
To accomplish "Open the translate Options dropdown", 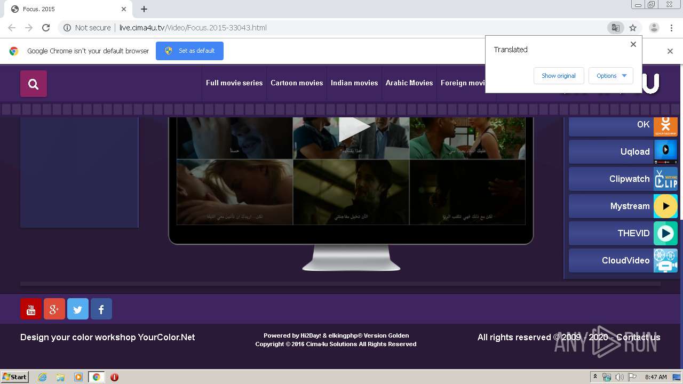I will [x=611, y=76].
